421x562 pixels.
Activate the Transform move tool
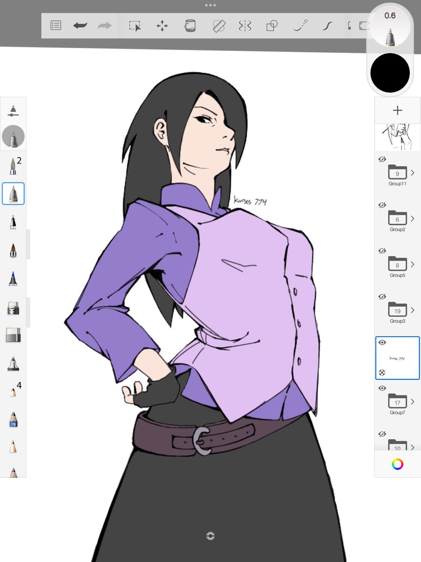click(162, 26)
